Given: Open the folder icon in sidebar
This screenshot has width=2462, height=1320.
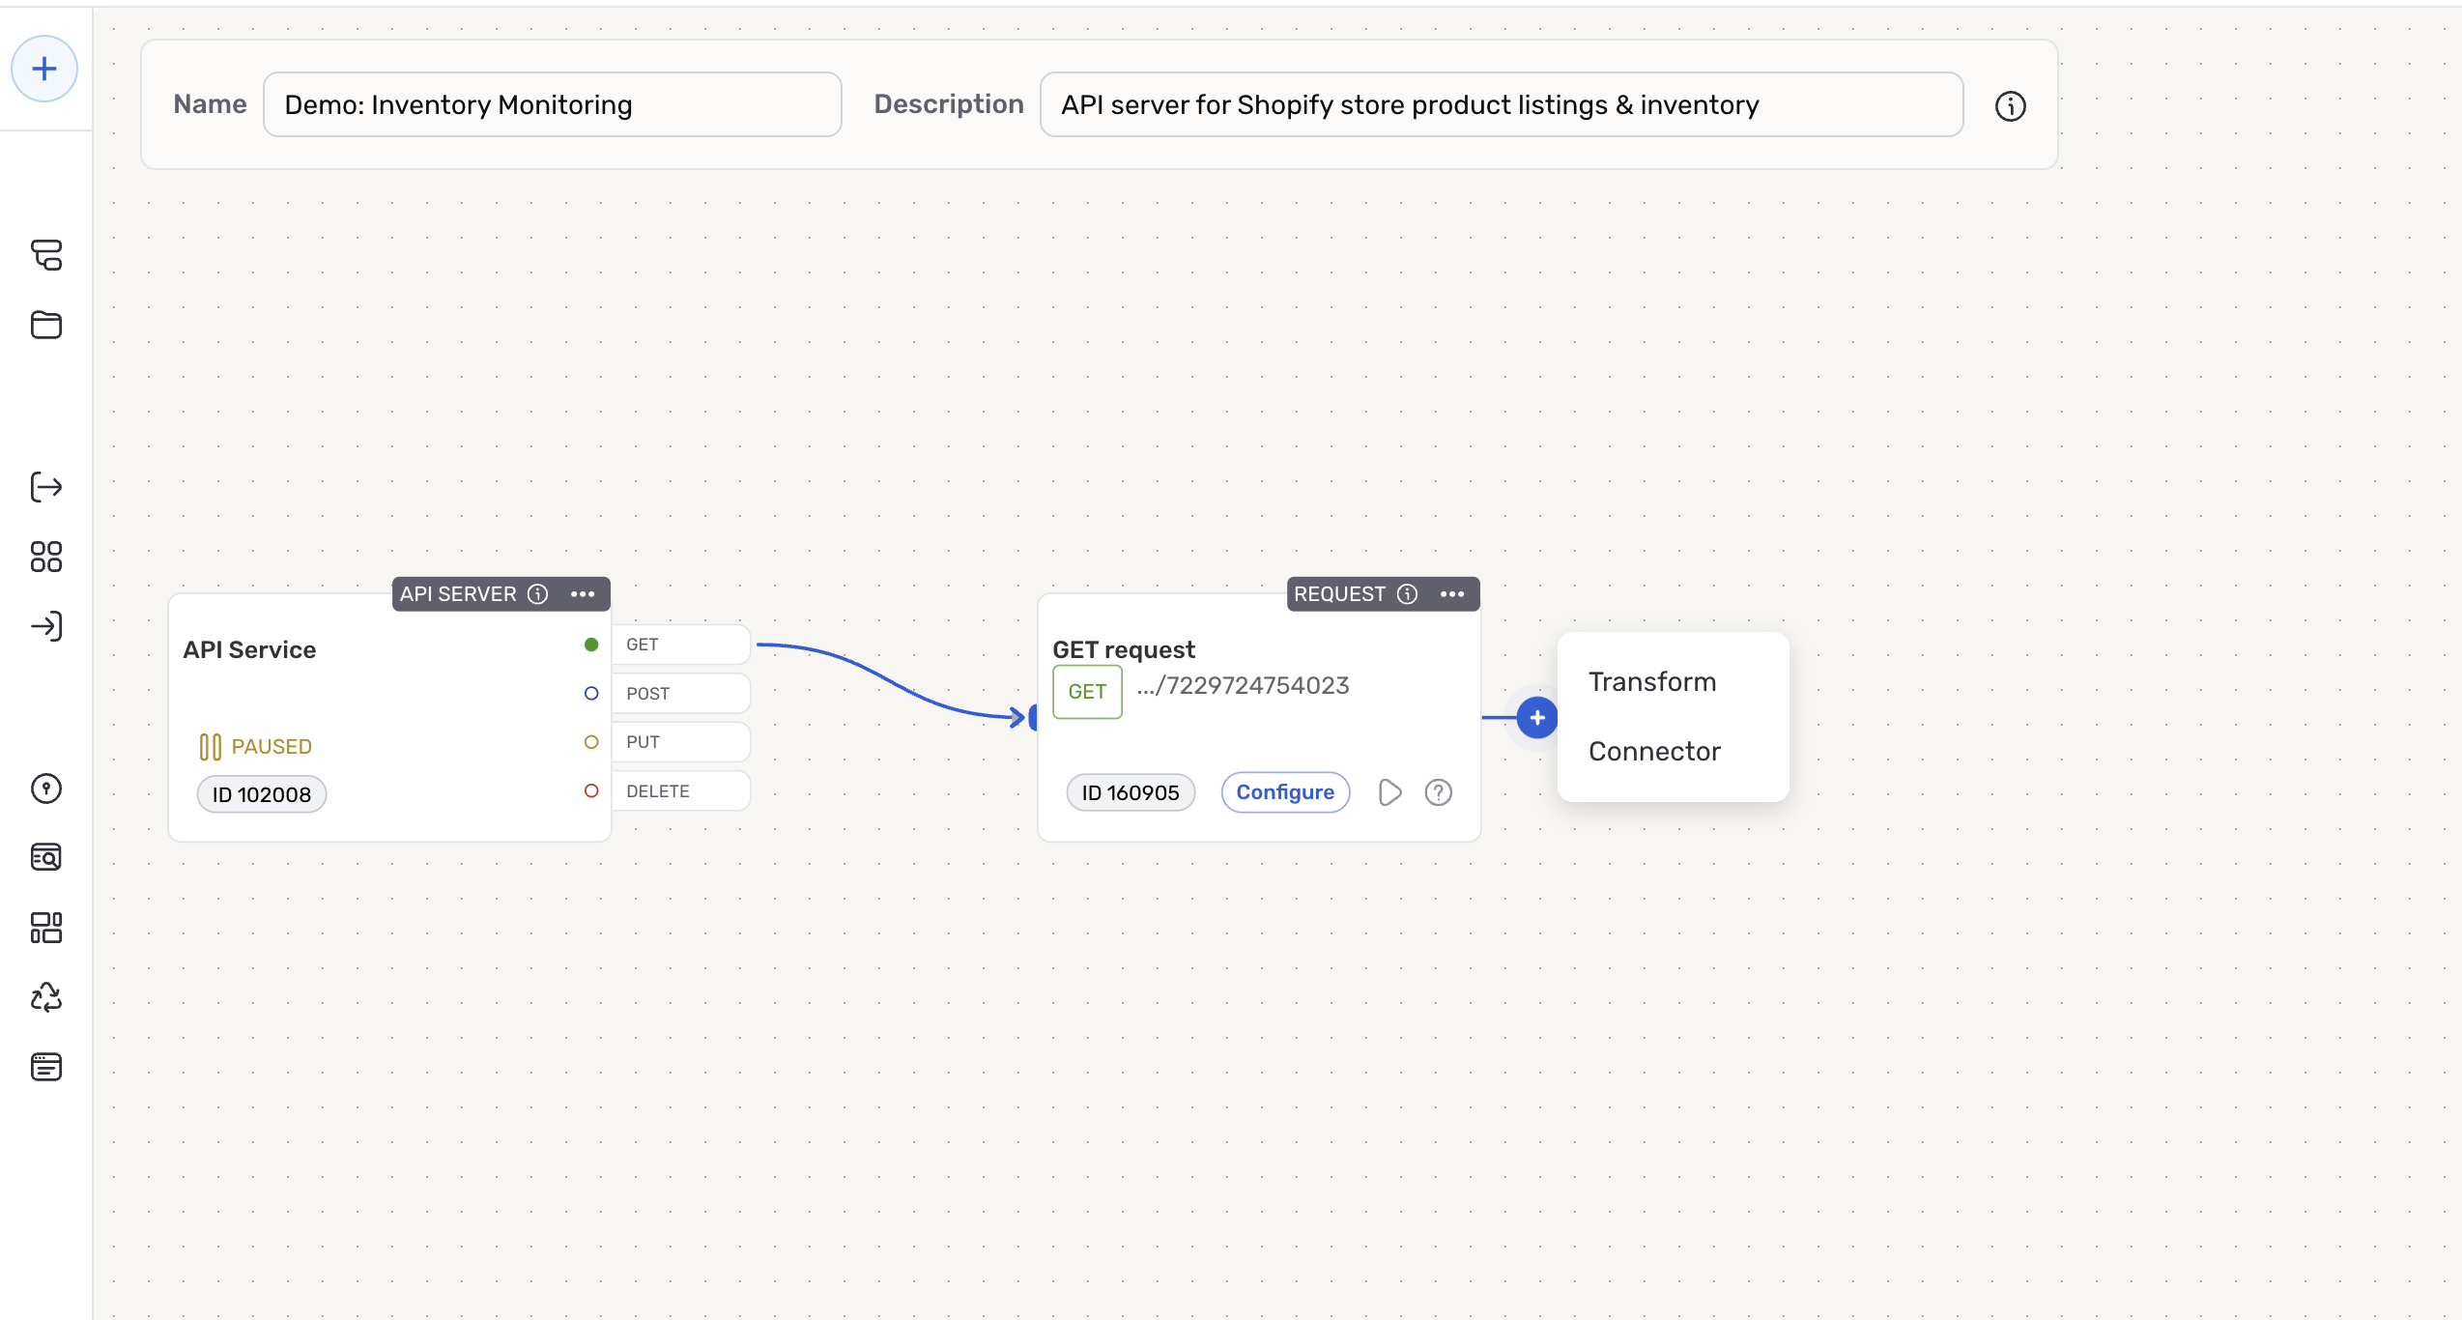Looking at the screenshot, I should click(45, 325).
